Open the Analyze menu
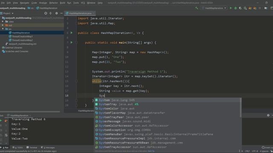Screen dimensions: 273x153 [x=43, y=3]
